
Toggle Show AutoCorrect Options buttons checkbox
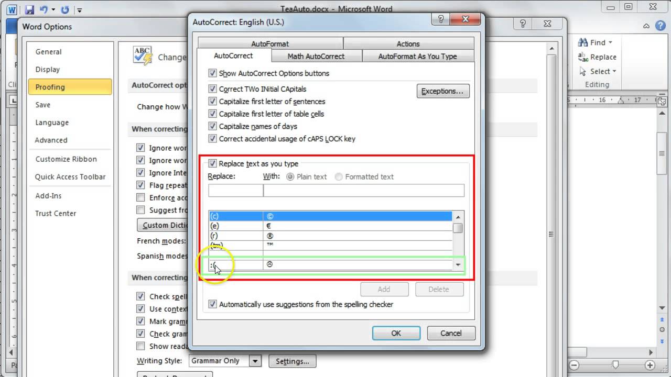pyautogui.click(x=212, y=73)
